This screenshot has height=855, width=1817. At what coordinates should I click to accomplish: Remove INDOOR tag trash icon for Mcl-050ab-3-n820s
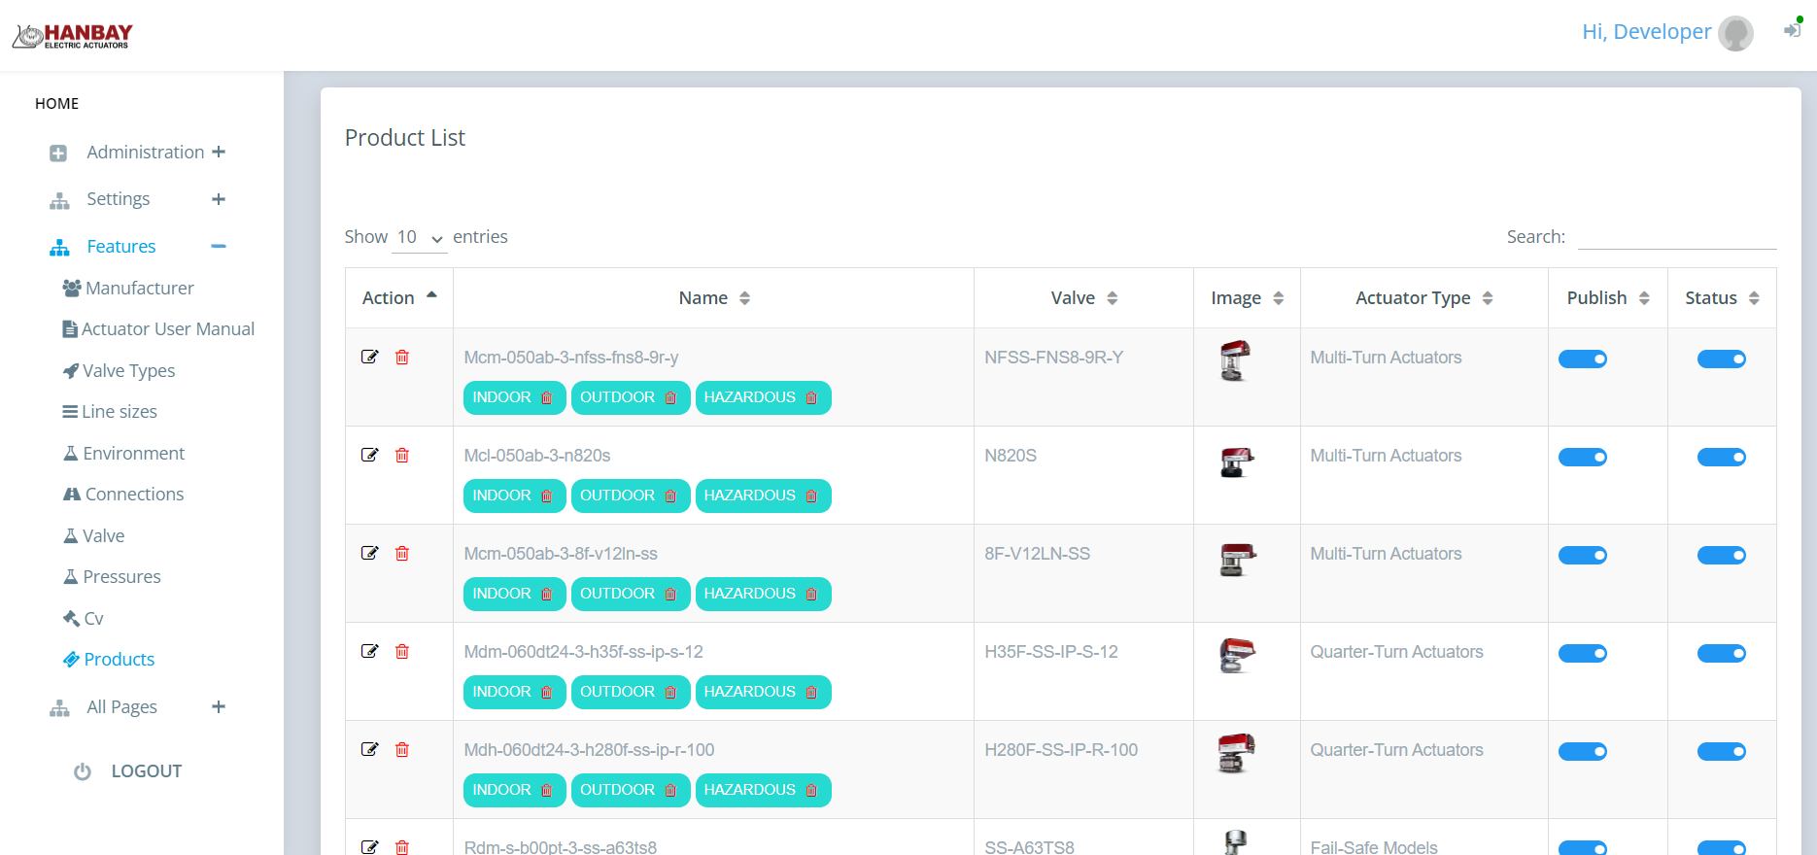click(546, 496)
